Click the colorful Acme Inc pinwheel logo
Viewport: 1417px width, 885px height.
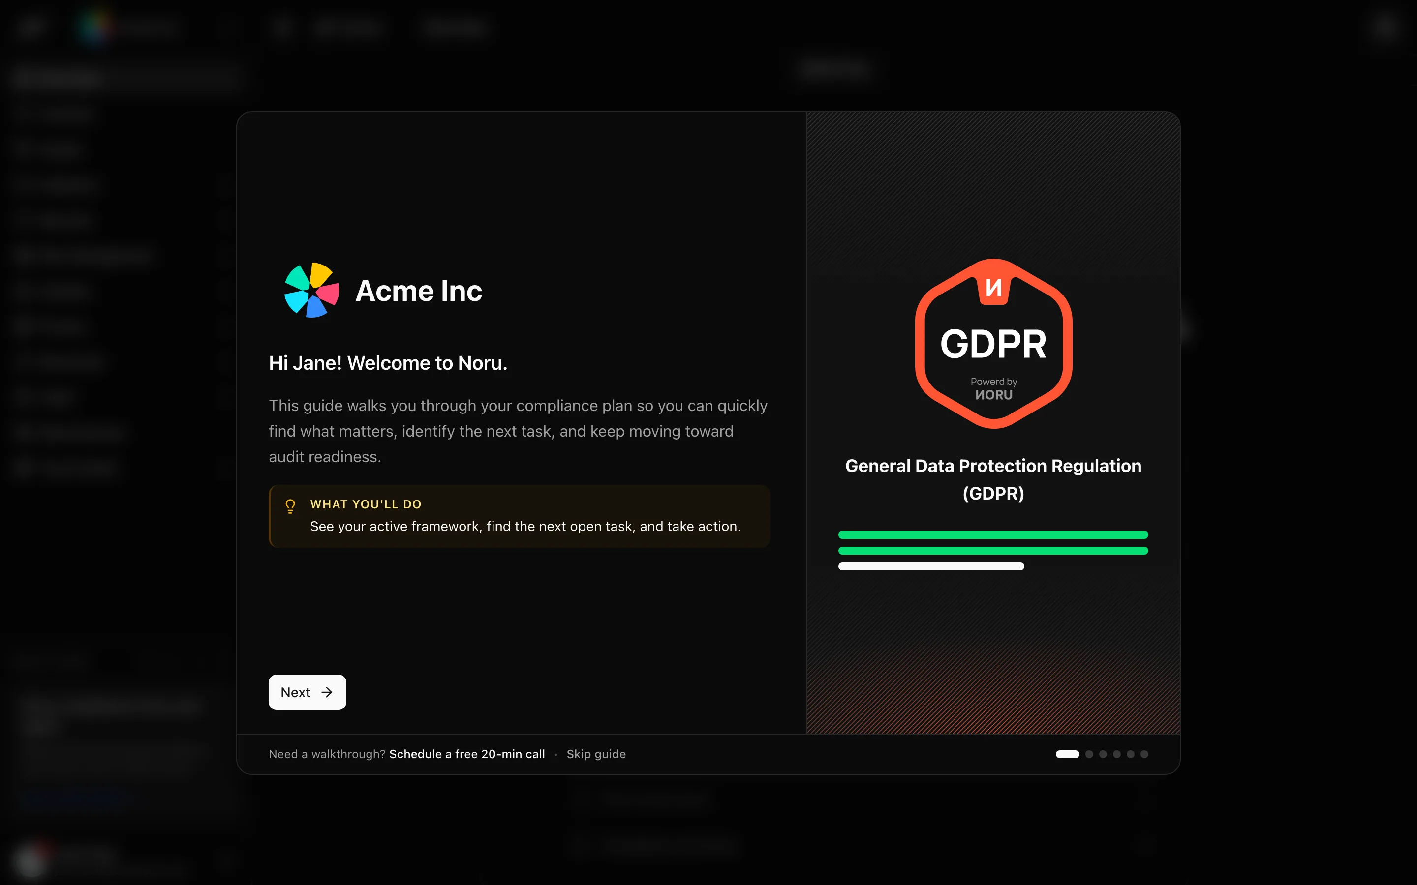pyautogui.click(x=311, y=290)
